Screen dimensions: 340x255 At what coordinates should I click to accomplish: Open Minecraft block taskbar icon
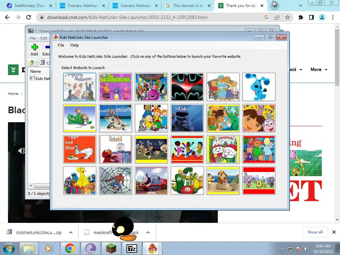111,248
